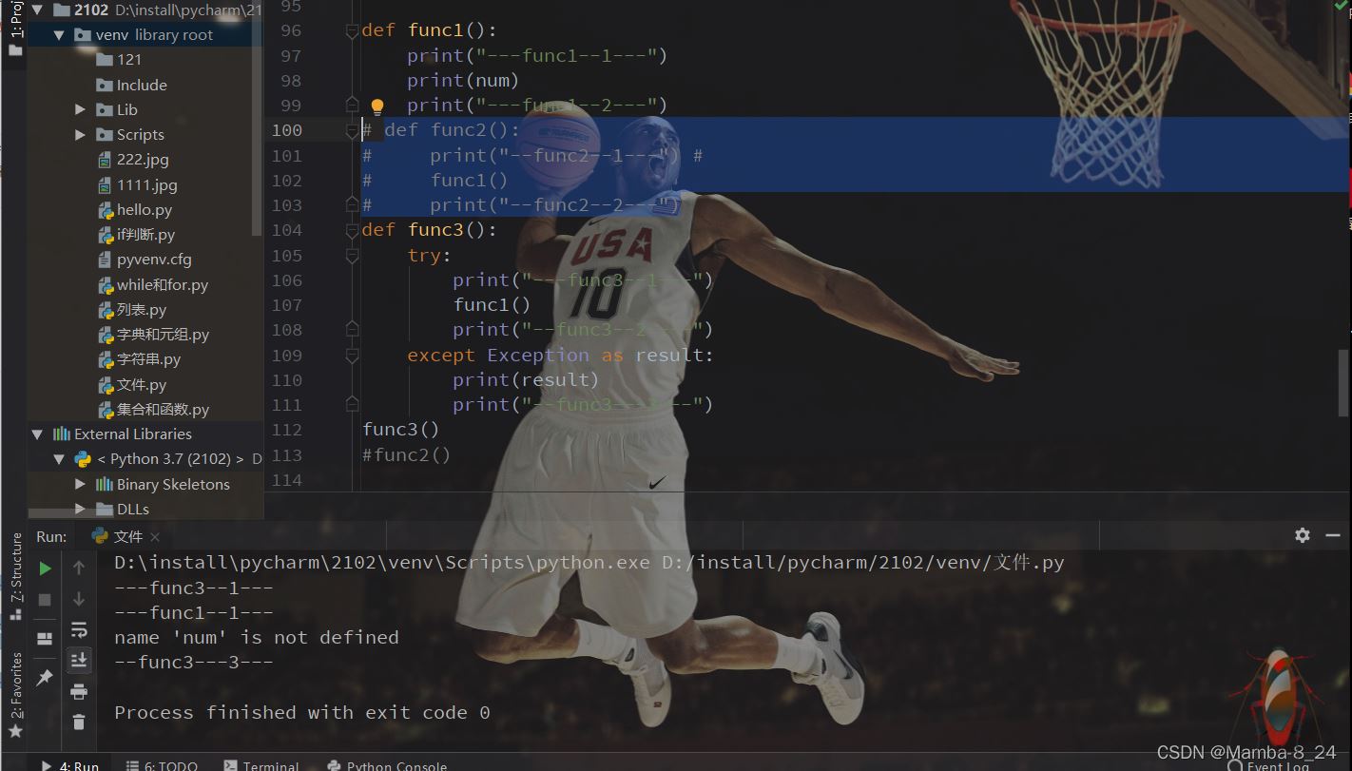Screen dimensions: 1352x771
Task: Open the Terminal tool window tab
Action: 261,765
